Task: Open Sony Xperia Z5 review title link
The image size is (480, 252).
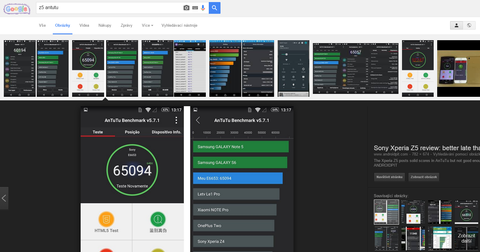Action: pos(427,148)
